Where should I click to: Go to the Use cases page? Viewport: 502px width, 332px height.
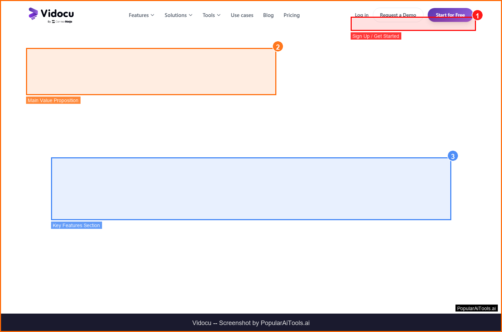(x=242, y=15)
